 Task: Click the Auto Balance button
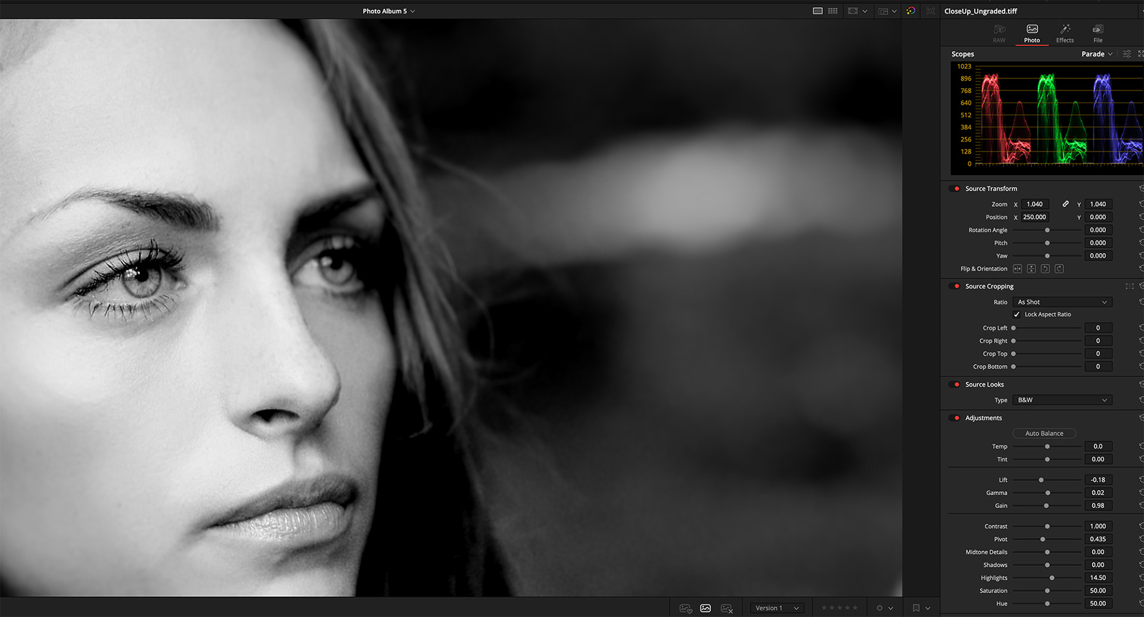pyautogui.click(x=1044, y=434)
